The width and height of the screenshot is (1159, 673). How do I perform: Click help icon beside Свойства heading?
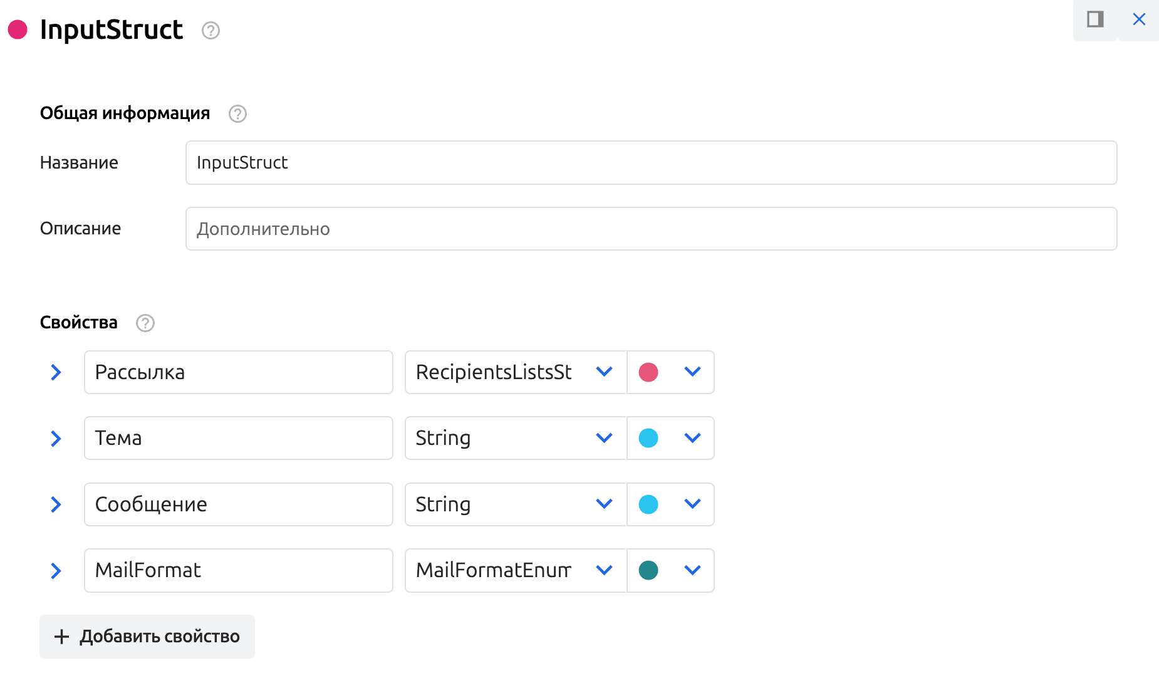pos(145,323)
